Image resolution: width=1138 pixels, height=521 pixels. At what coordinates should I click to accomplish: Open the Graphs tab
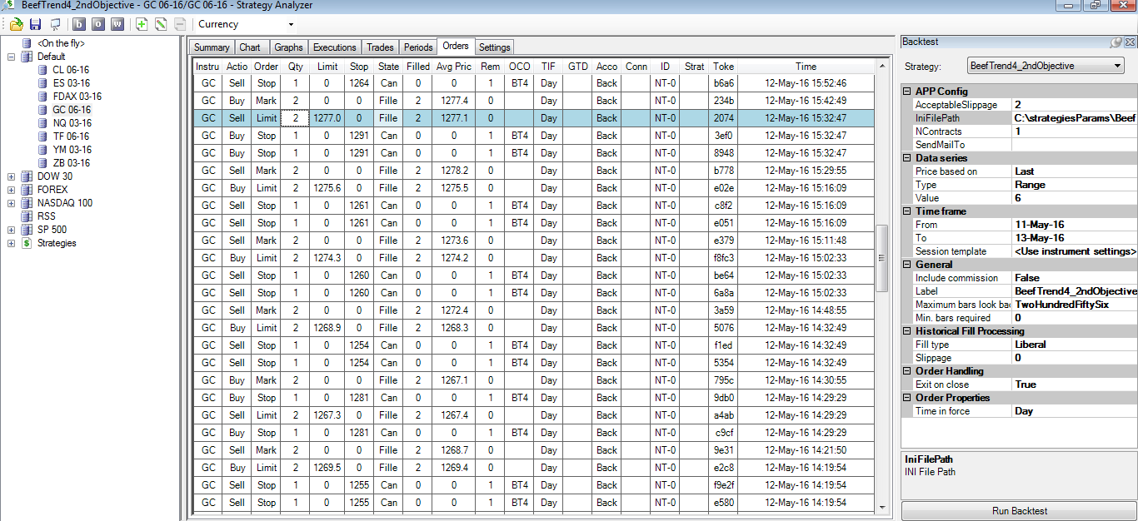(288, 47)
